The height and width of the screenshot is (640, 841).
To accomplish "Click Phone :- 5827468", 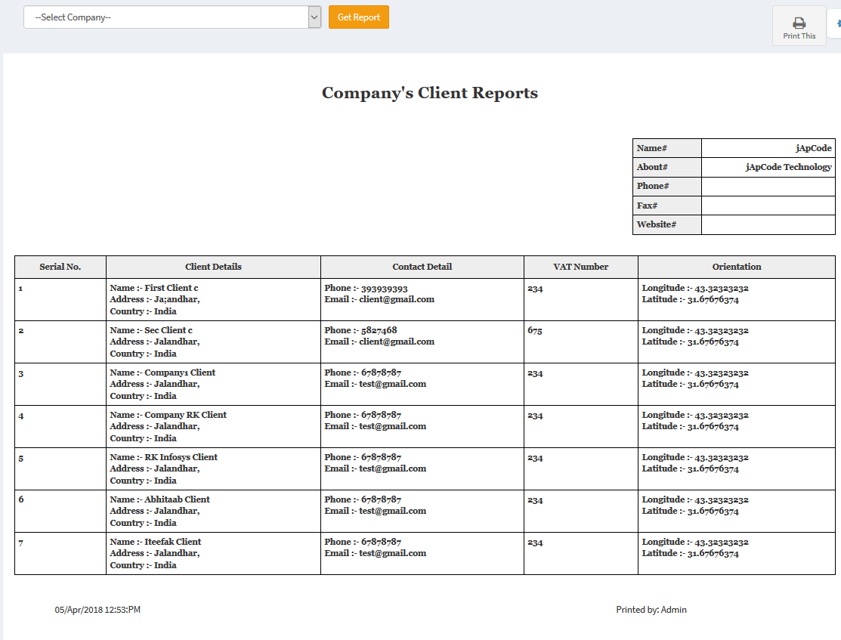I will point(360,330).
